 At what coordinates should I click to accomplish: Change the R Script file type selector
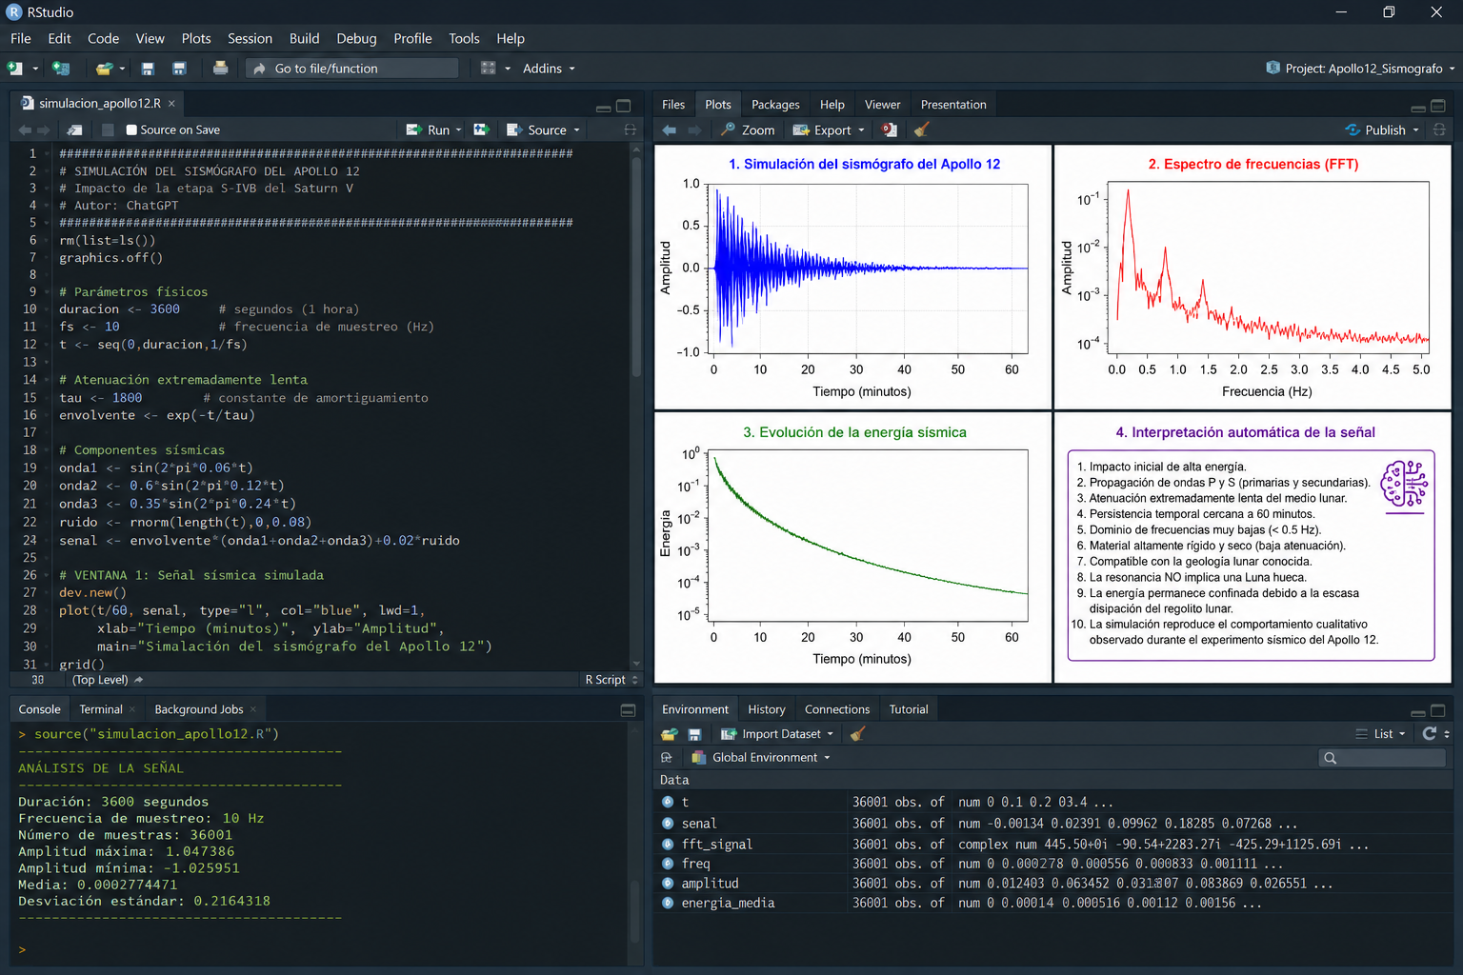click(x=611, y=680)
